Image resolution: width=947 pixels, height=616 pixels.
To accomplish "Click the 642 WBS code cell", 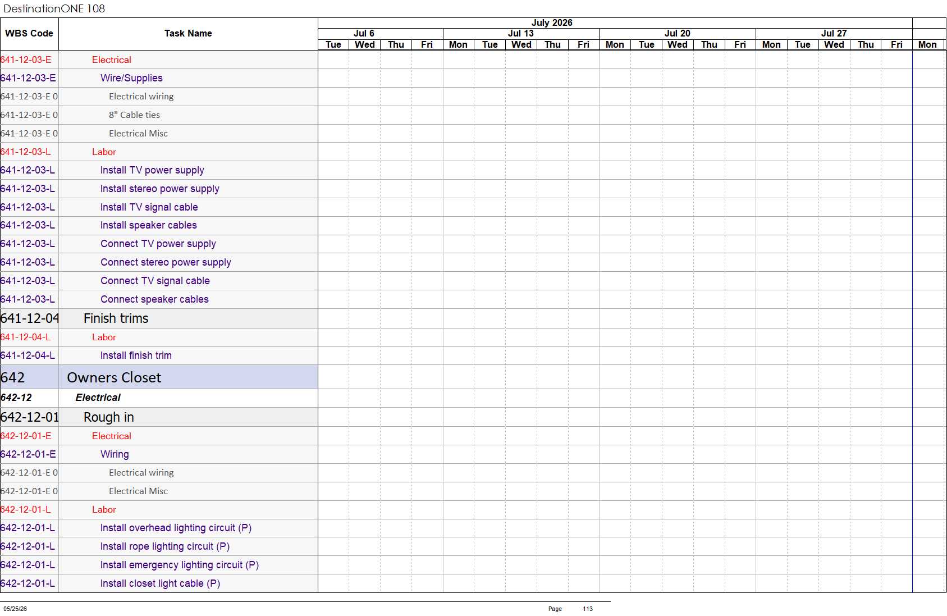I will pyautogui.click(x=29, y=377).
